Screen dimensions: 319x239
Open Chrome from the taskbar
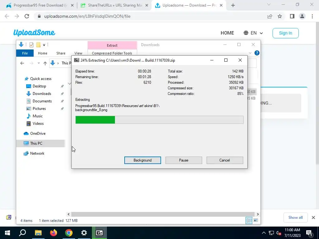[69, 233]
